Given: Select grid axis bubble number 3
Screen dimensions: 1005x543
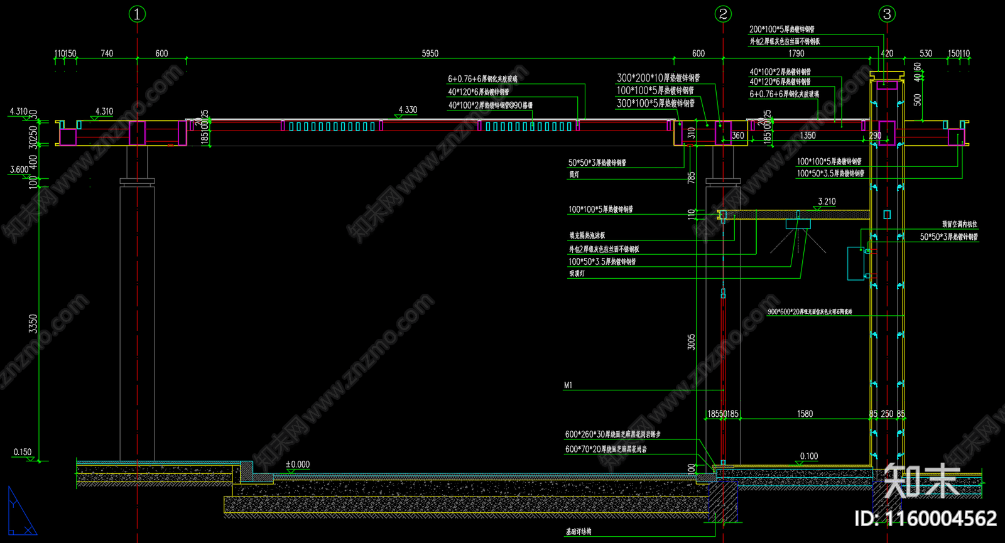Looking at the screenshot, I should coord(887,14).
